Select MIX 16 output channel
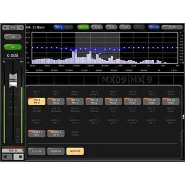The width and height of the screenshot is (185, 185). pos(171,101)
